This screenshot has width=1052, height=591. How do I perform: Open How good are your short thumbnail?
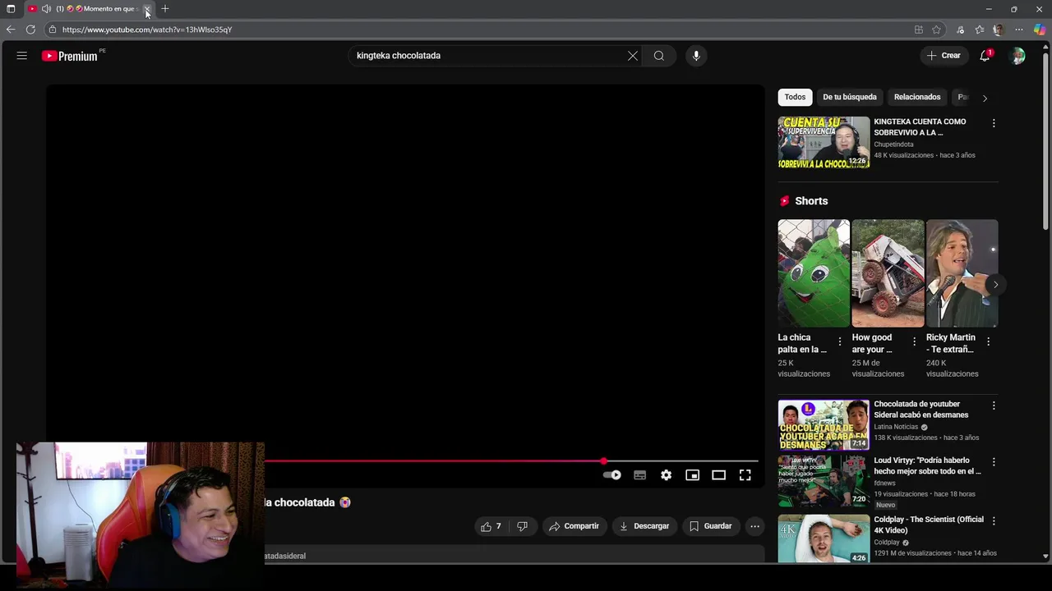tap(888, 273)
